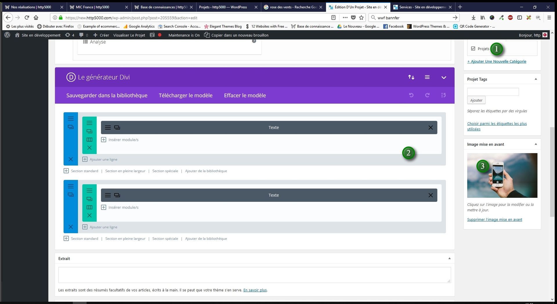Open the Créer menu in admin bar
The image size is (557, 304).
point(101,35)
